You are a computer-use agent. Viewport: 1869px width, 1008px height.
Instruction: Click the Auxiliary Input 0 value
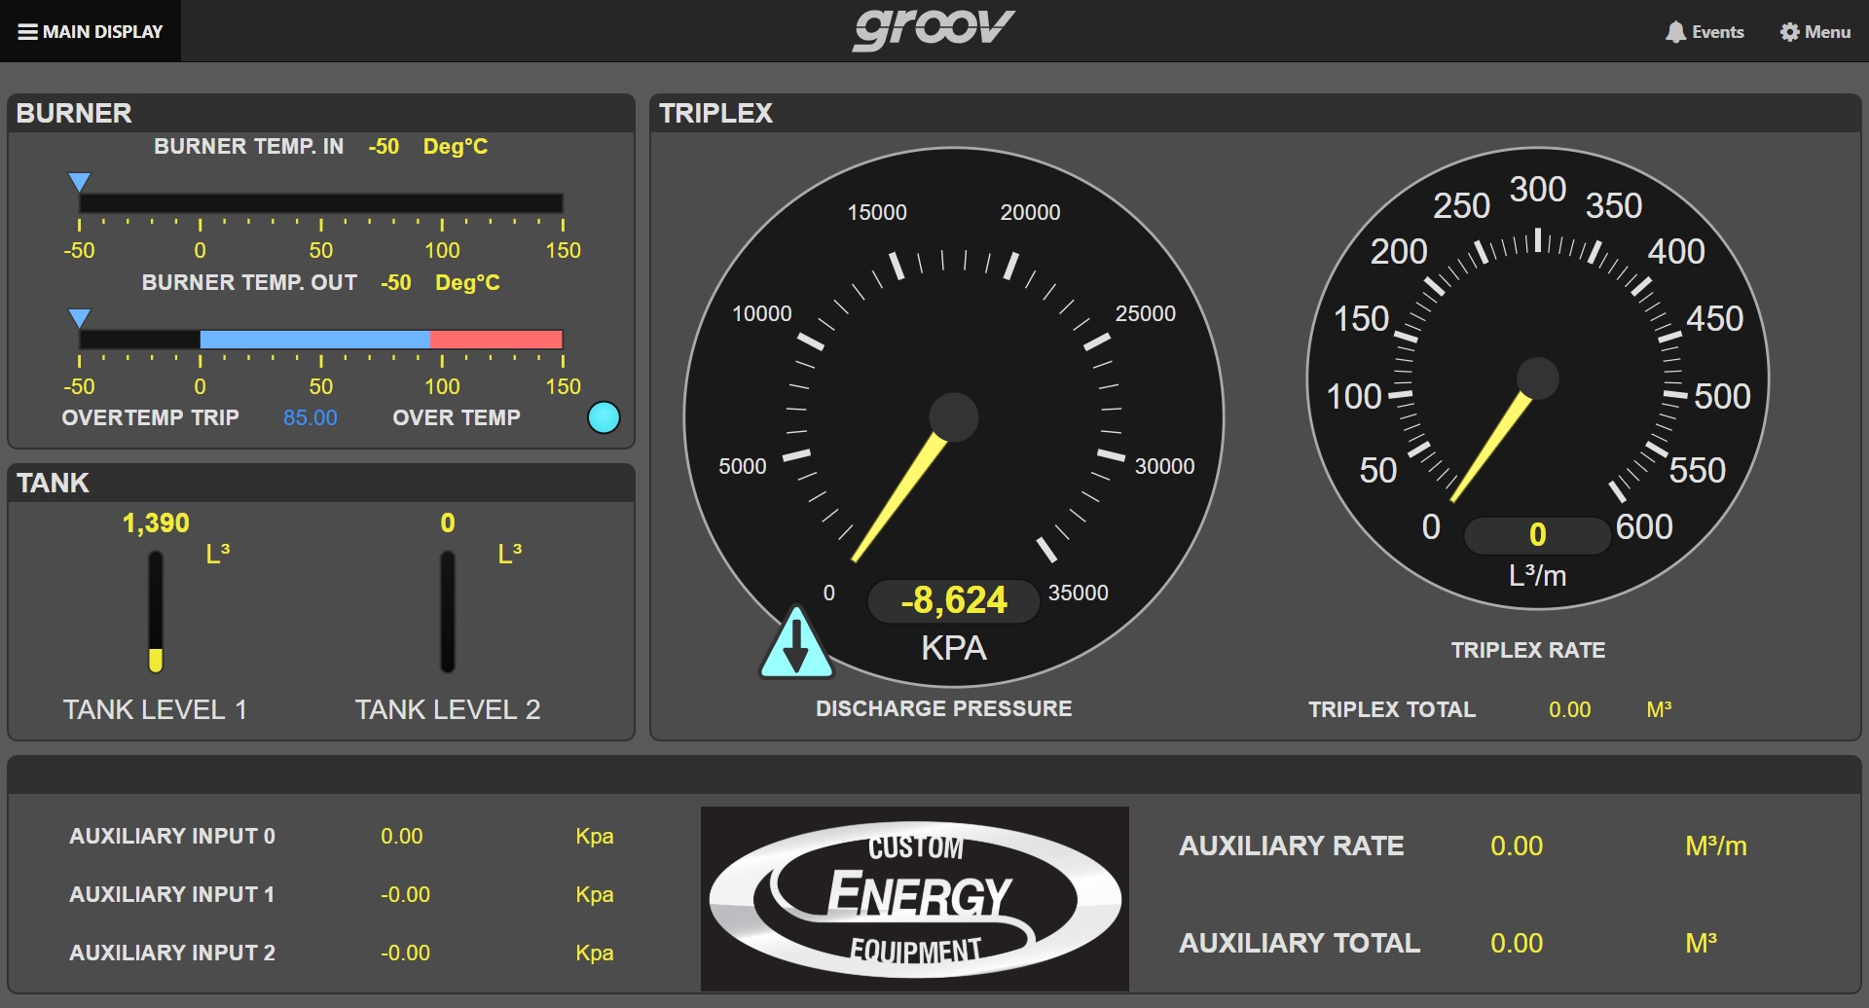point(401,836)
